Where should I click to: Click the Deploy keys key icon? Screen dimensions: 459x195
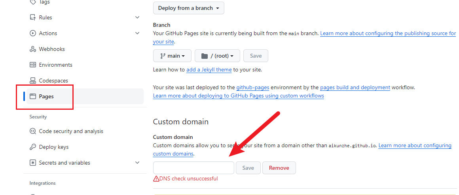pyautogui.click(x=33, y=147)
